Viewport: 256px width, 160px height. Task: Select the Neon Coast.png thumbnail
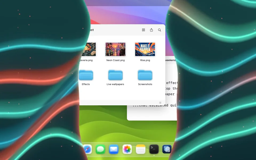tap(115, 49)
